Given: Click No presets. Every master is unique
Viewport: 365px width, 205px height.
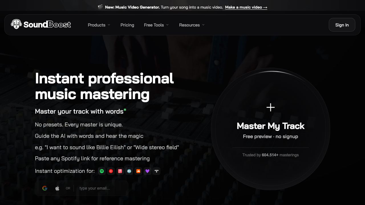Looking at the screenshot, I should point(79,125).
